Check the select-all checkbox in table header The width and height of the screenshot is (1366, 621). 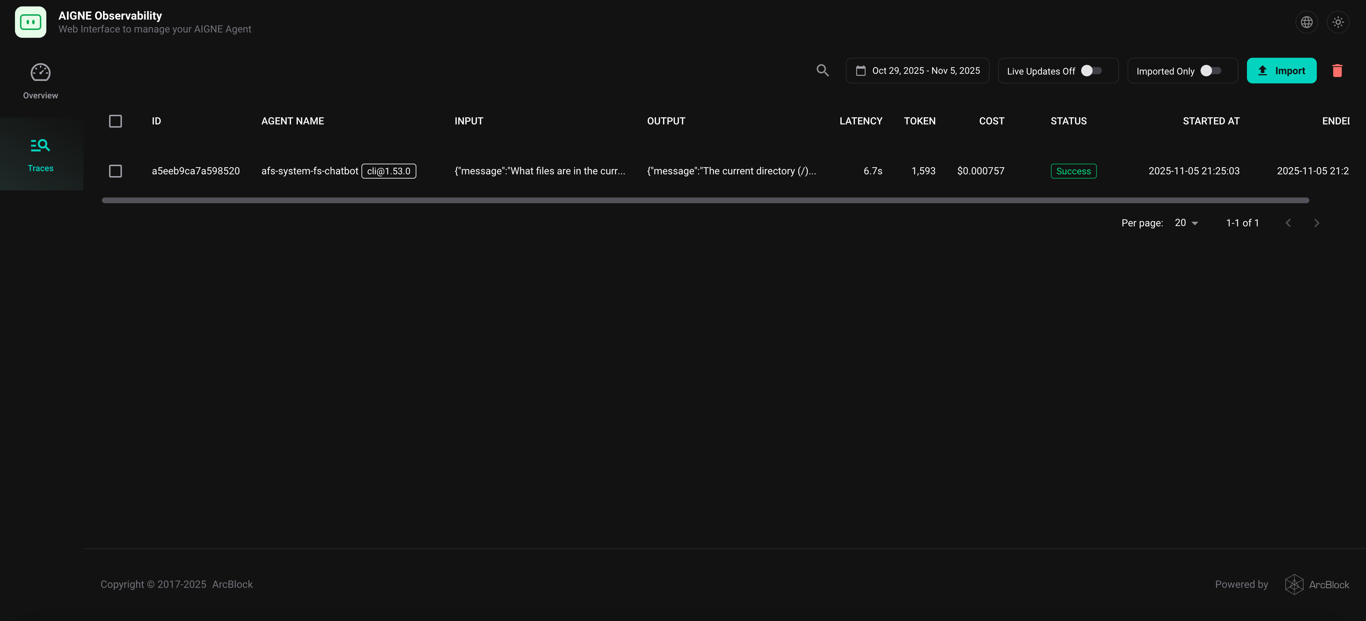[x=115, y=121]
